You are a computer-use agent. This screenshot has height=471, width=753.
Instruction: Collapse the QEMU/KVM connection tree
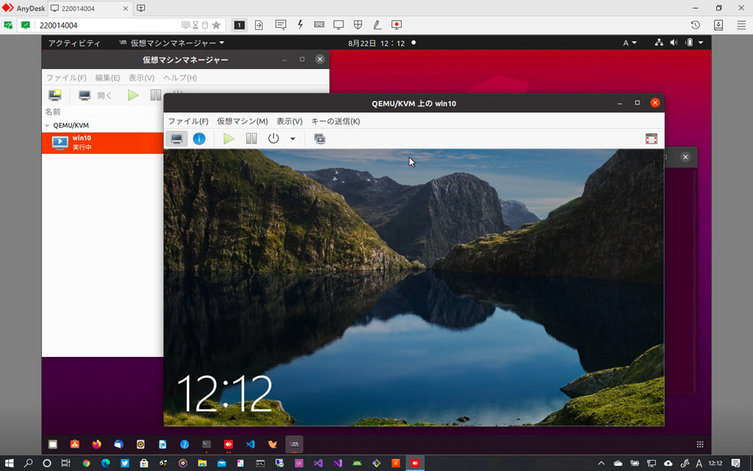coord(48,126)
